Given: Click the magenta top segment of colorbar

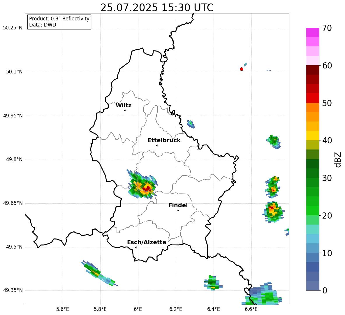Looking at the screenshot, I should tap(313, 32).
